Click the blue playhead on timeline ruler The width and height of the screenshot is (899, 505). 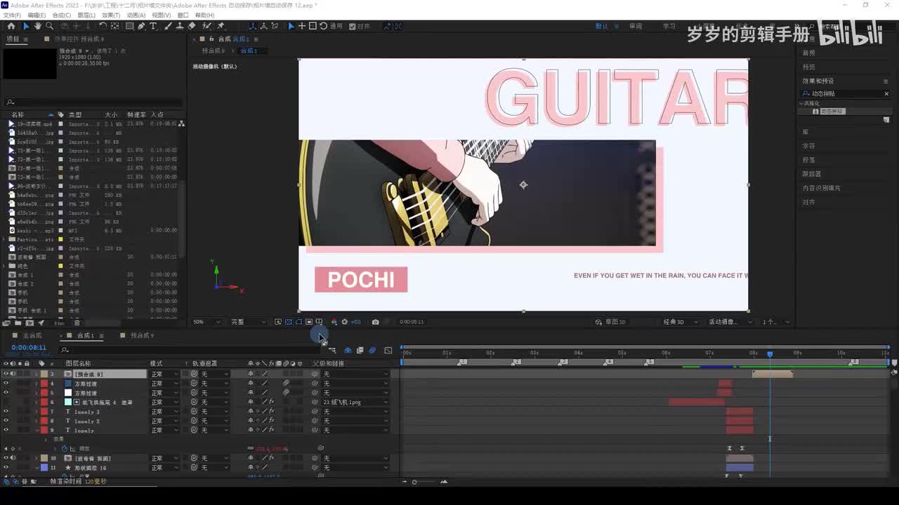point(770,354)
